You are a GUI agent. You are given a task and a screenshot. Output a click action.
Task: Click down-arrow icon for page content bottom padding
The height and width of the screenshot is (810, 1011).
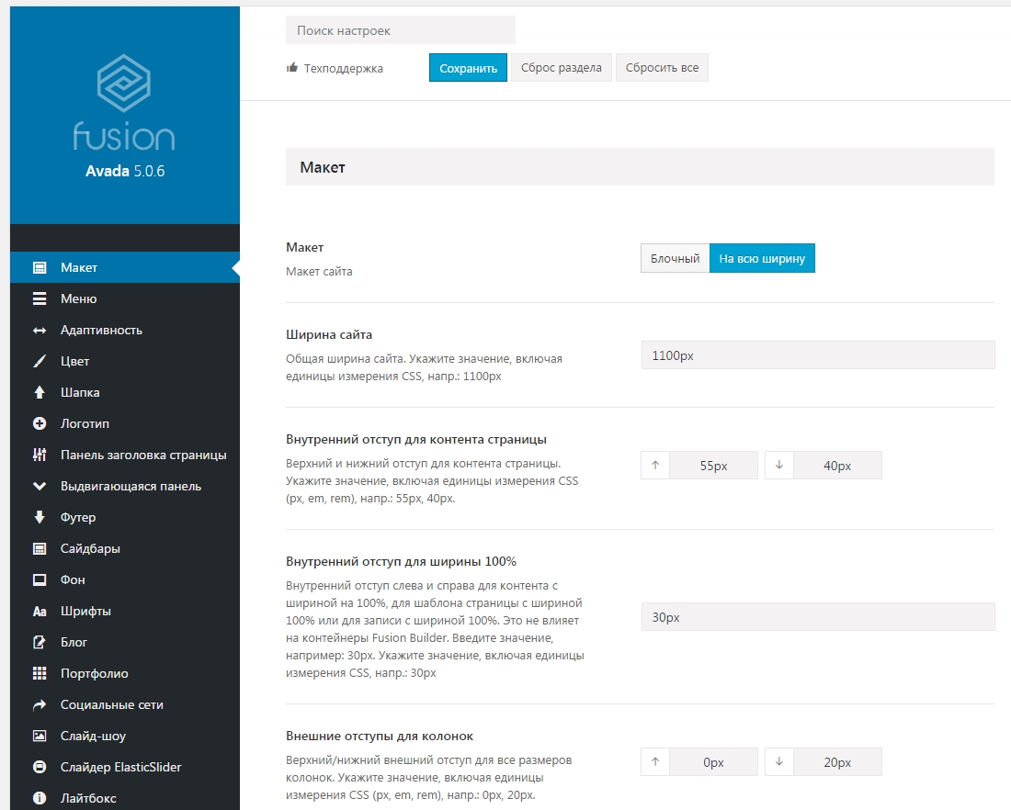click(778, 466)
